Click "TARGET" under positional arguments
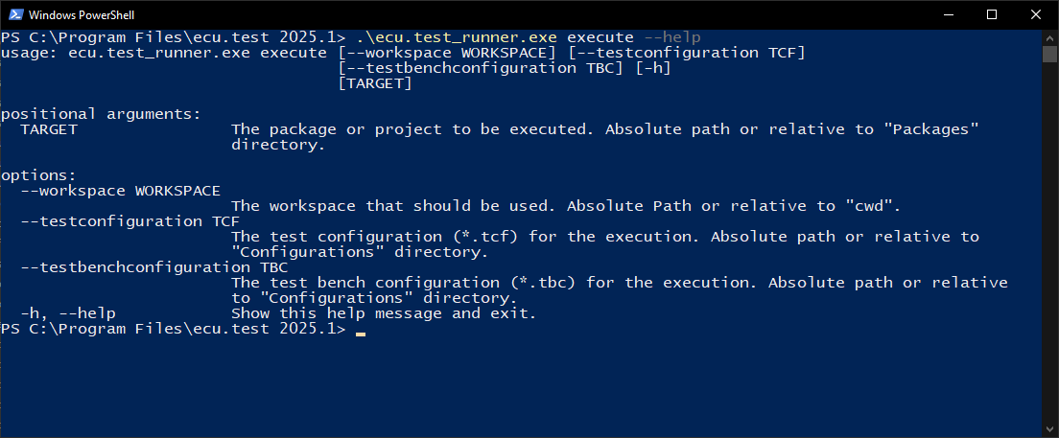 (49, 128)
